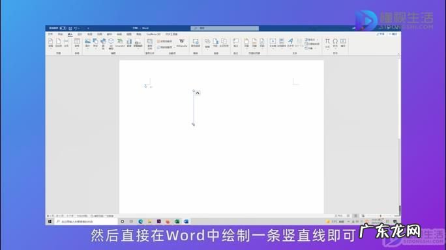Click the Save icon in the title bar

70,28
